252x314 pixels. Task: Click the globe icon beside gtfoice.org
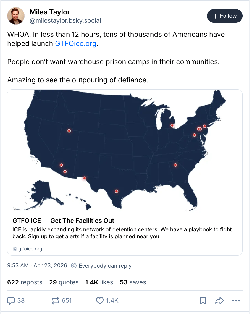(x=15, y=249)
